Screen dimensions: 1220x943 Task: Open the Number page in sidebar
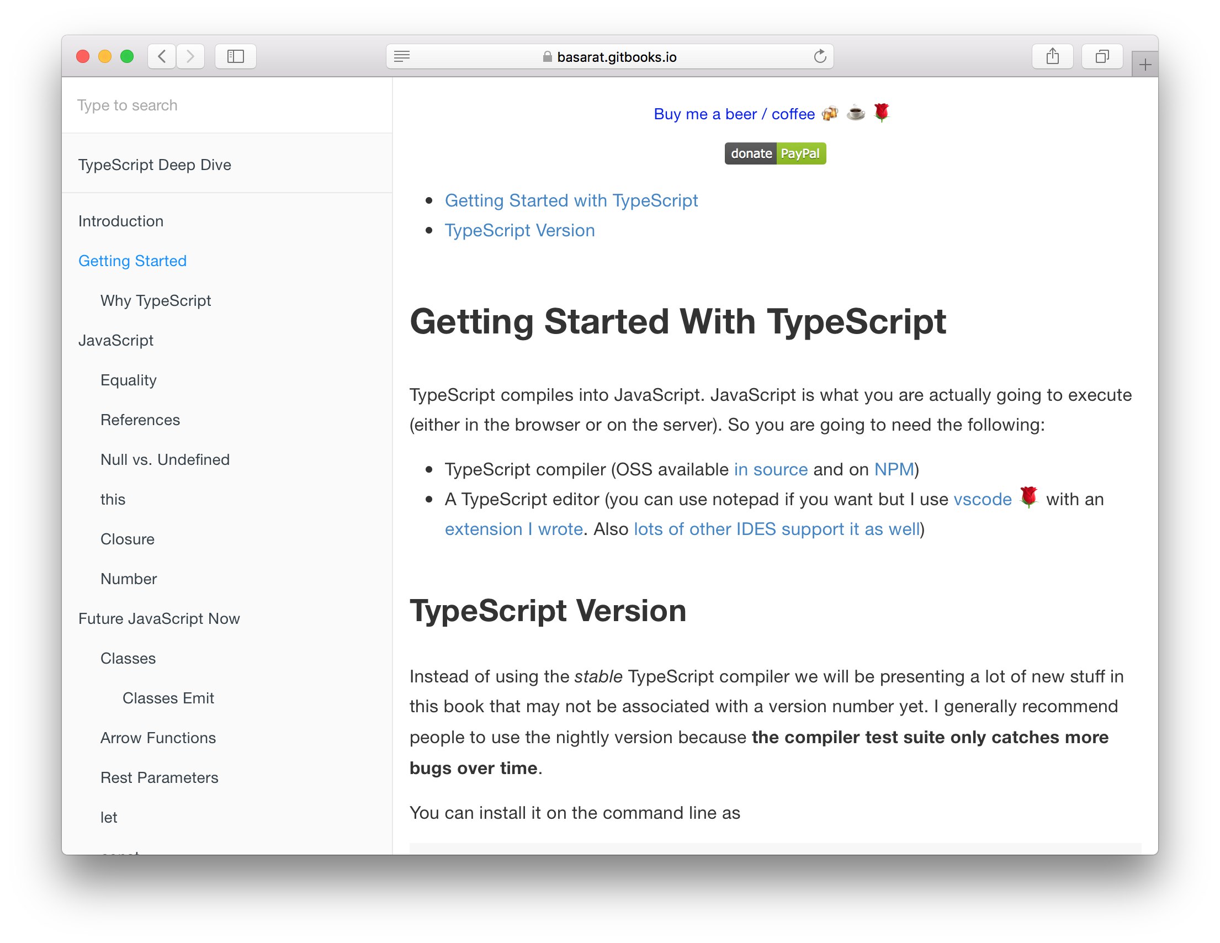coord(129,579)
